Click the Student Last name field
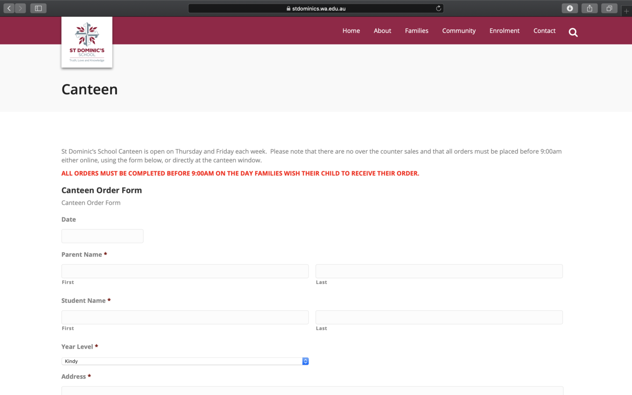This screenshot has height=395, width=632. [439, 317]
